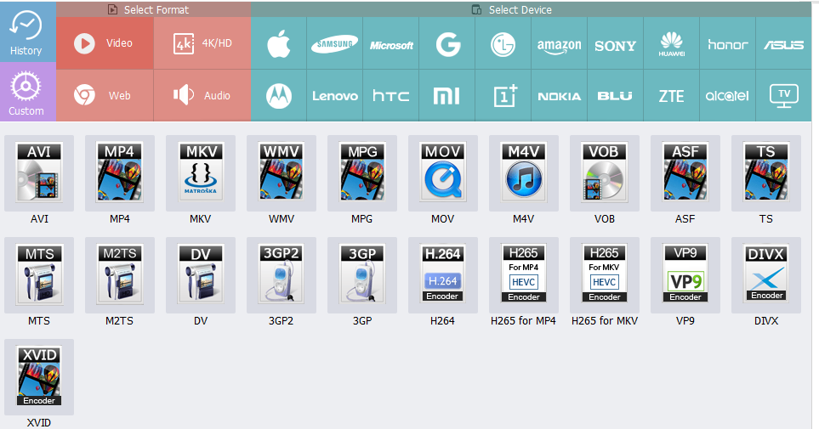Select H265 for MKV encoder
Image resolution: width=819 pixels, height=429 pixels.
click(x=605, y=275)
